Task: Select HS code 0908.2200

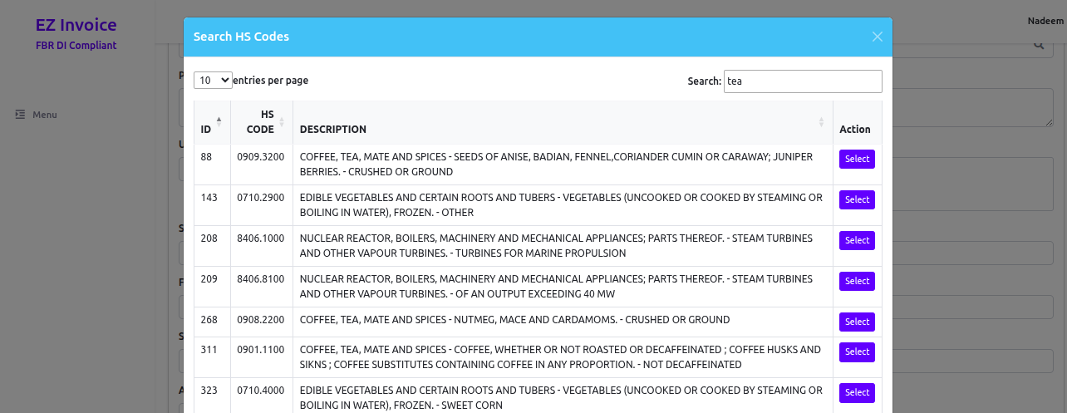Action: [x=857, y=322]
